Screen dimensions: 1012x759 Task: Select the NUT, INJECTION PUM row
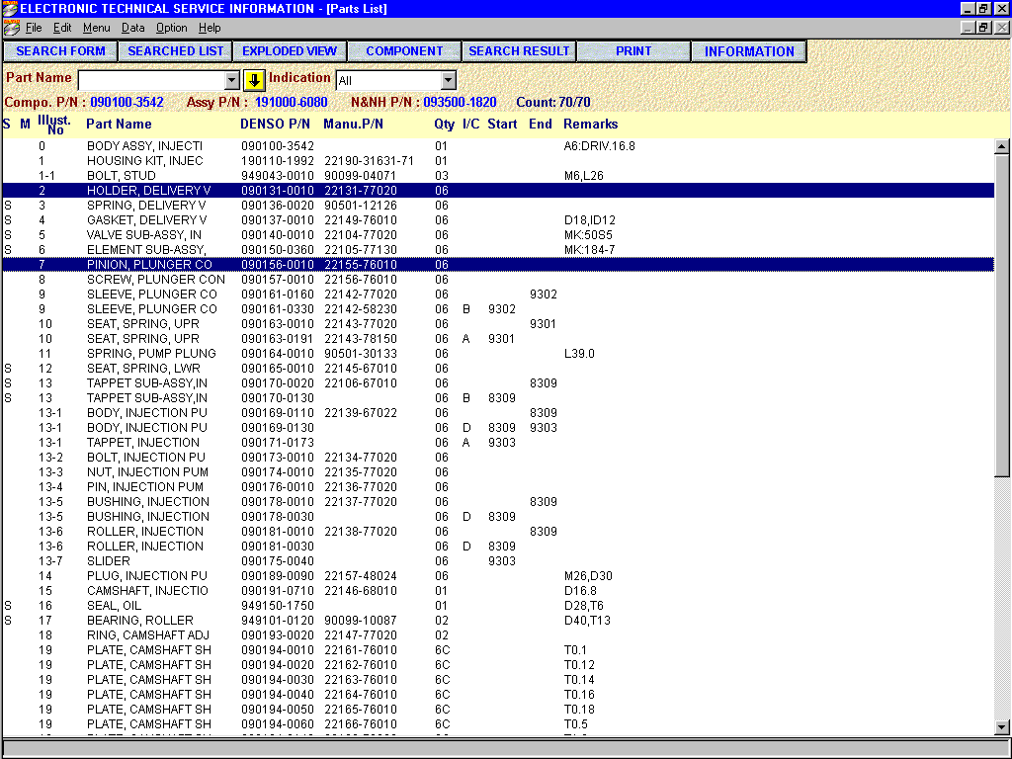pyautogui.click(x=498, y=472)
